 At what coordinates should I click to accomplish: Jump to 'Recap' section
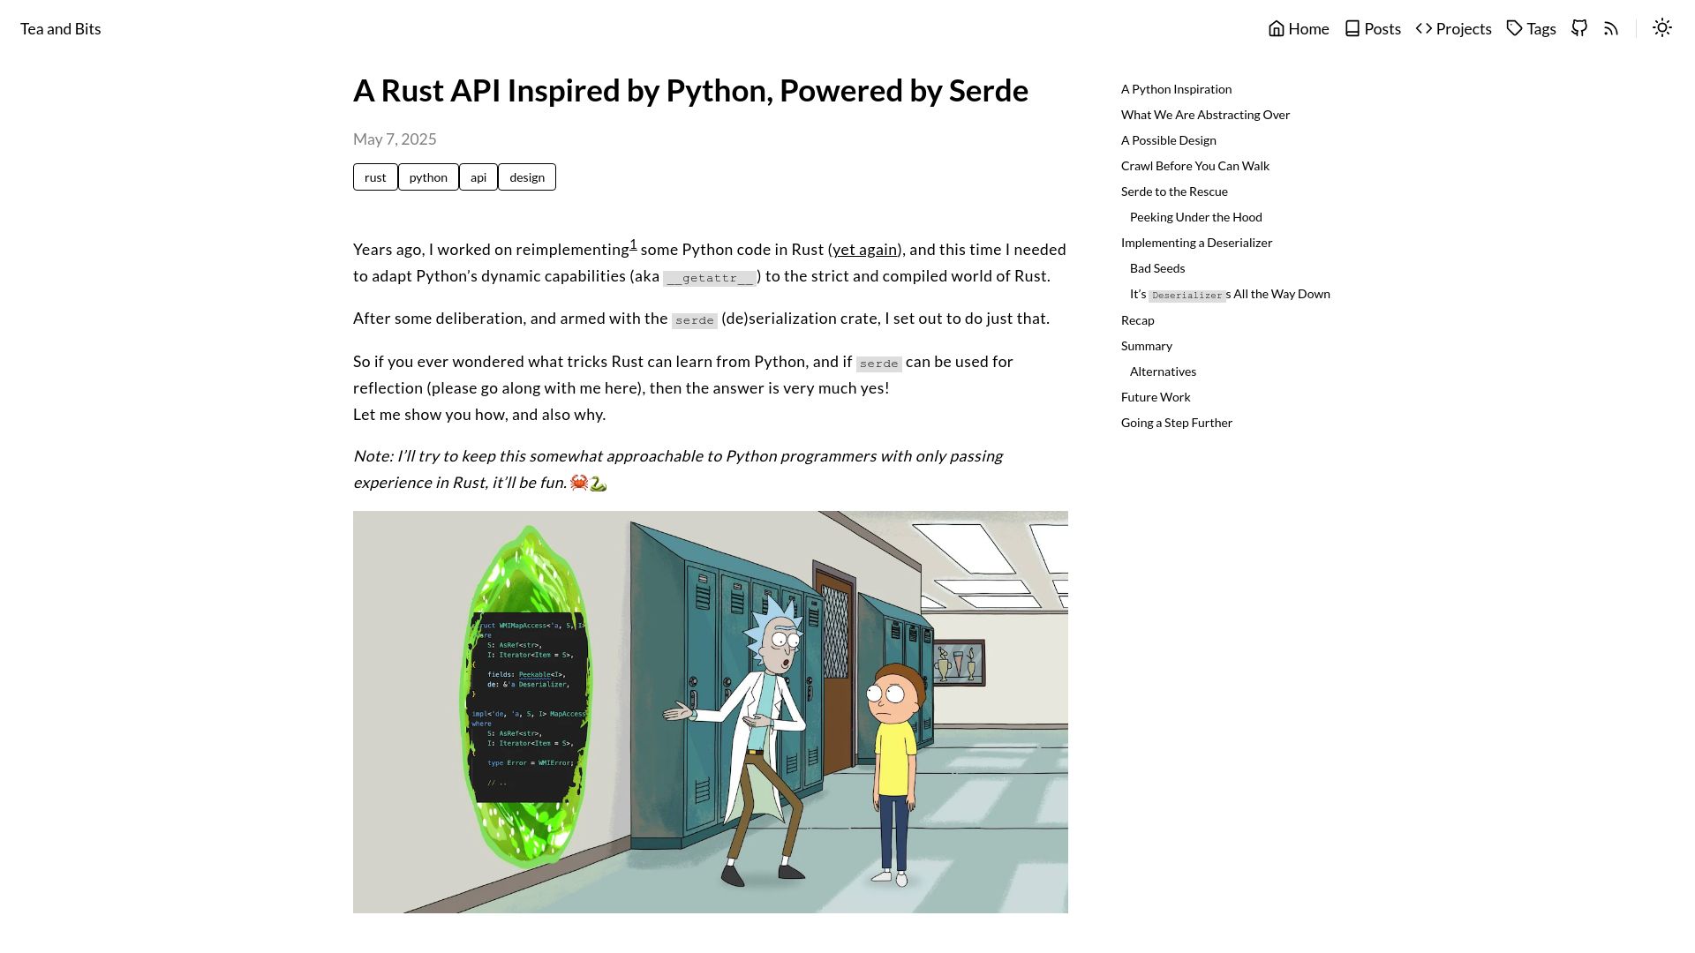(1138, 320)
